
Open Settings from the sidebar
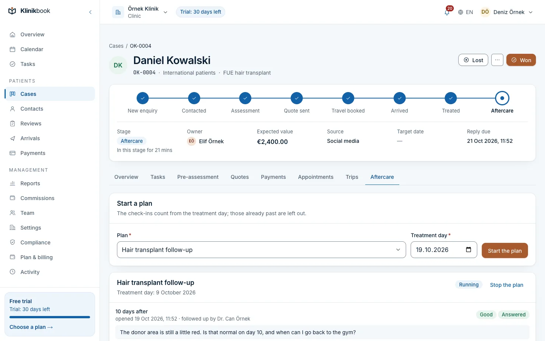tap(50, 228)
